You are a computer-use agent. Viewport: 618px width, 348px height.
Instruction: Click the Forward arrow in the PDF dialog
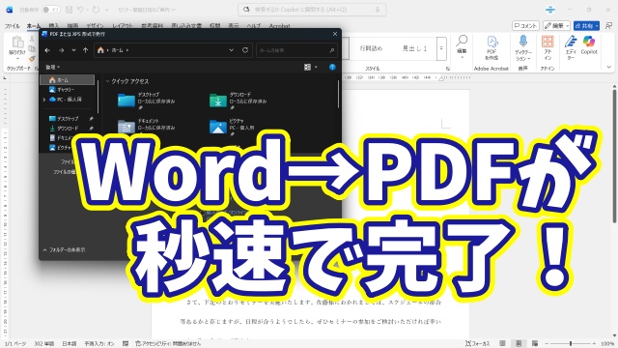(x=61, y=50)
